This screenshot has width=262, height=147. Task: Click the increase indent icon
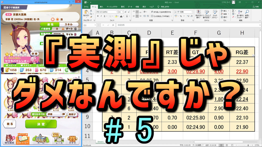[x=148, y=16]
